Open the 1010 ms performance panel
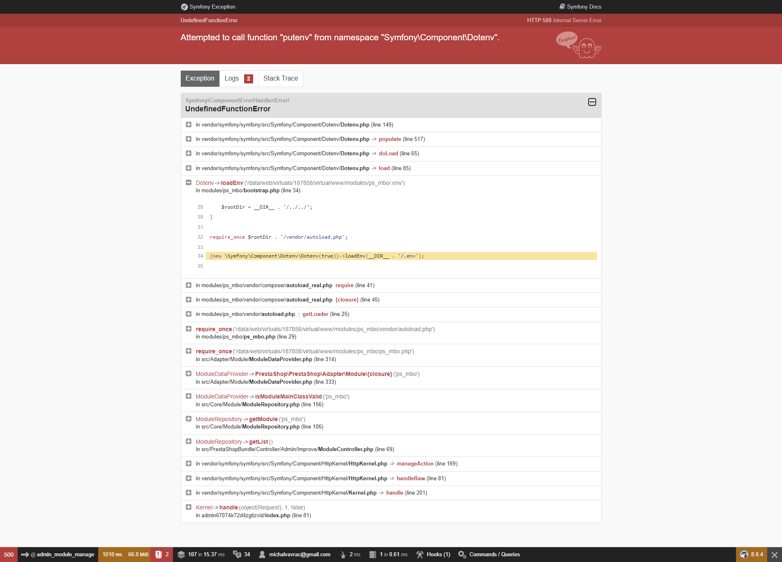The width and height of the screenshot is (782, 562). 112,555
